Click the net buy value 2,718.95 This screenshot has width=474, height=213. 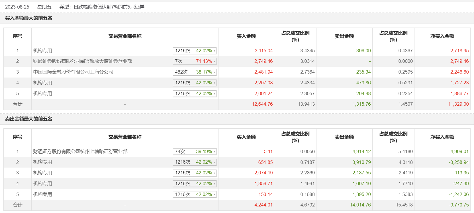point(459,51)
